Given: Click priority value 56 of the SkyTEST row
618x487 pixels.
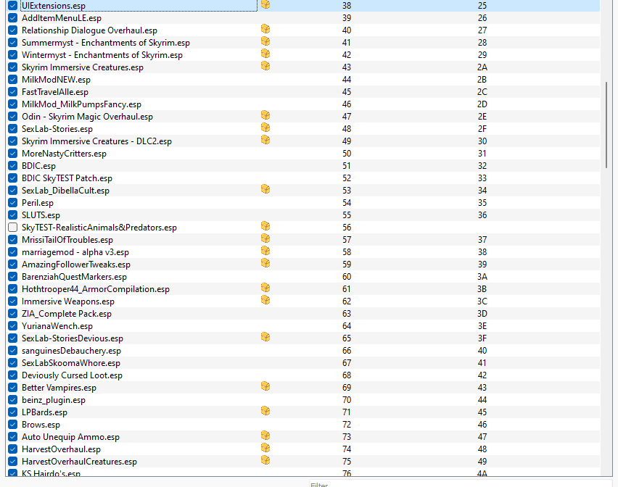Looking at the screenshot, I should coord(347,228).
